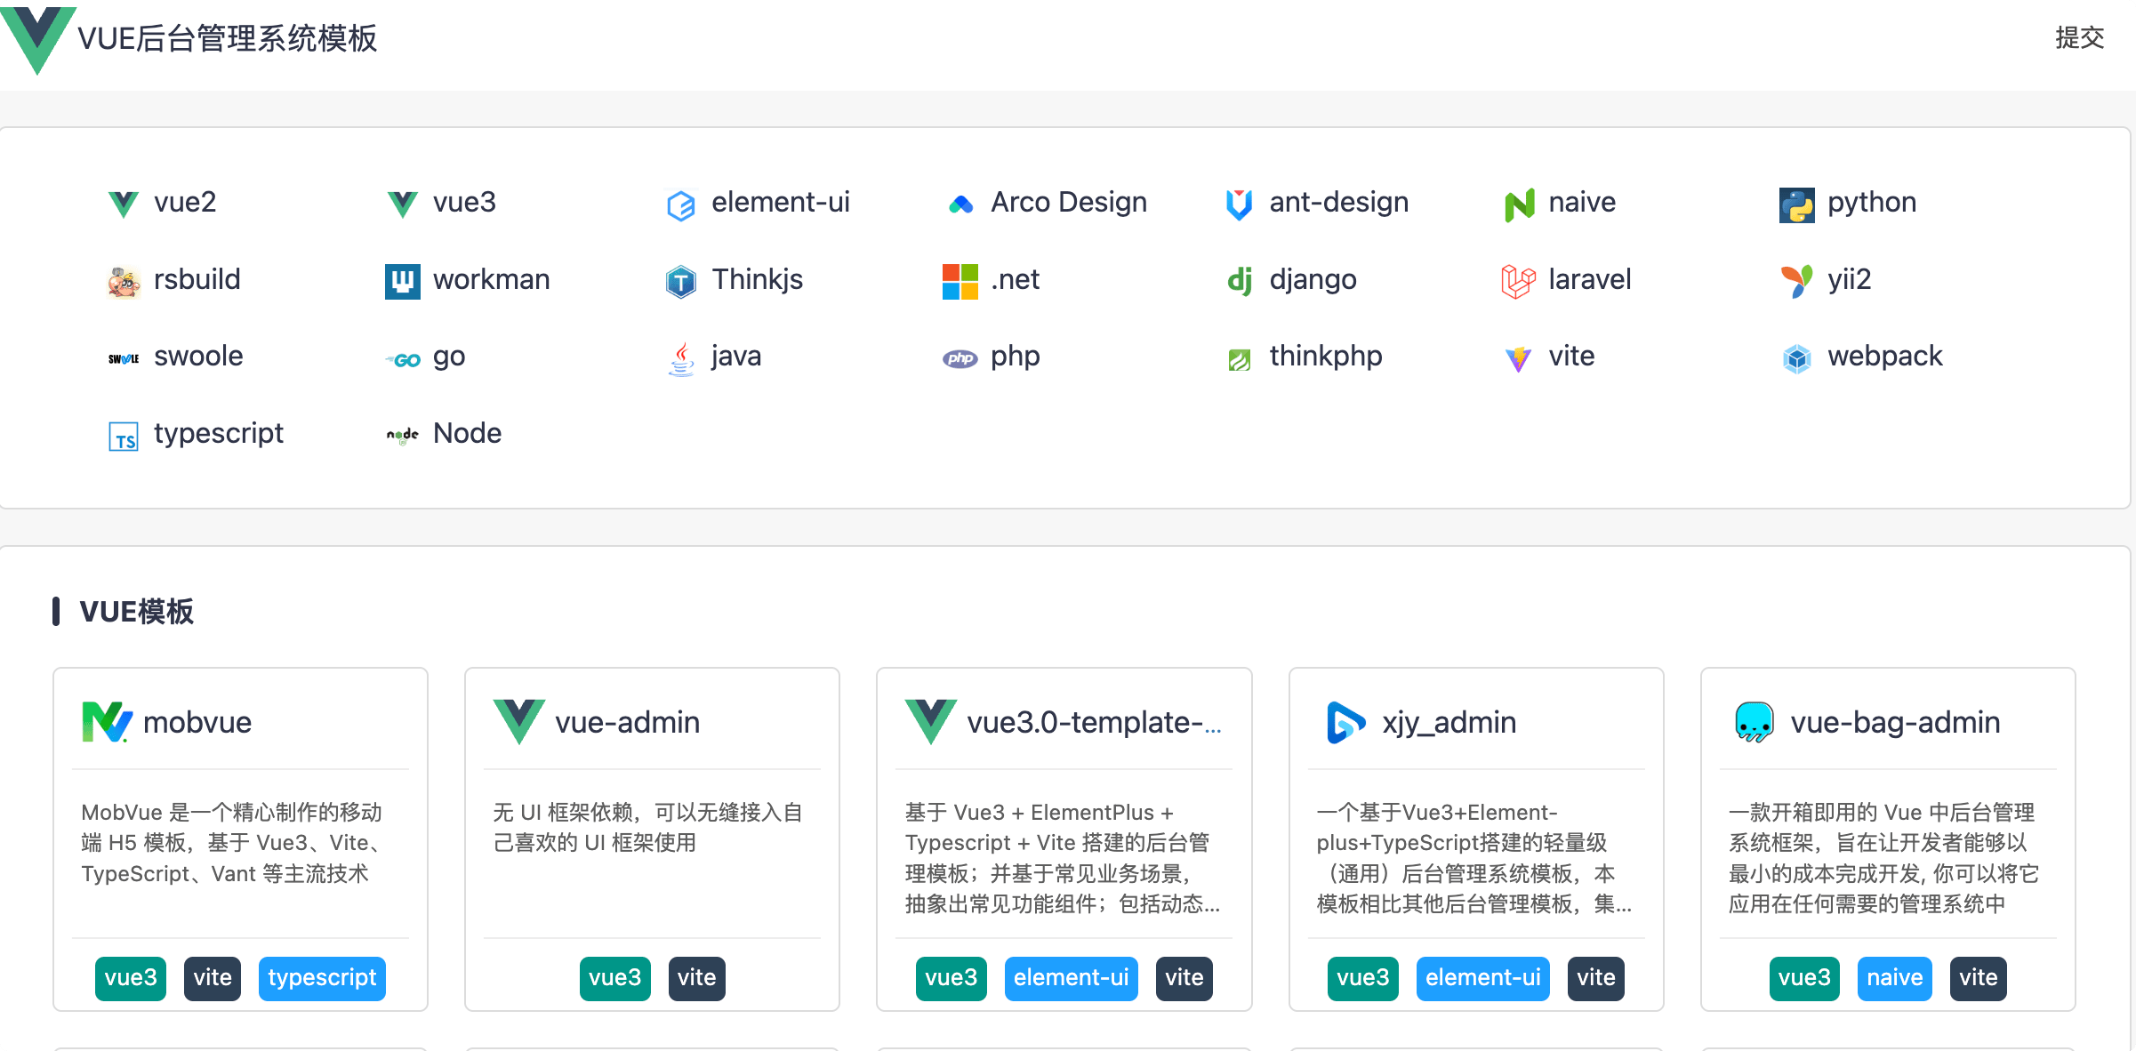Click the element-ui tag on xjy_admin card
Viewport: 2136px width, 1051px height.
point(1483,978)
